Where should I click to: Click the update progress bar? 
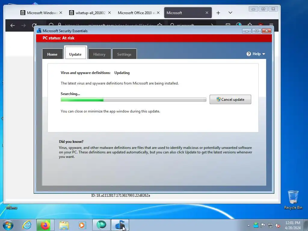133,100
